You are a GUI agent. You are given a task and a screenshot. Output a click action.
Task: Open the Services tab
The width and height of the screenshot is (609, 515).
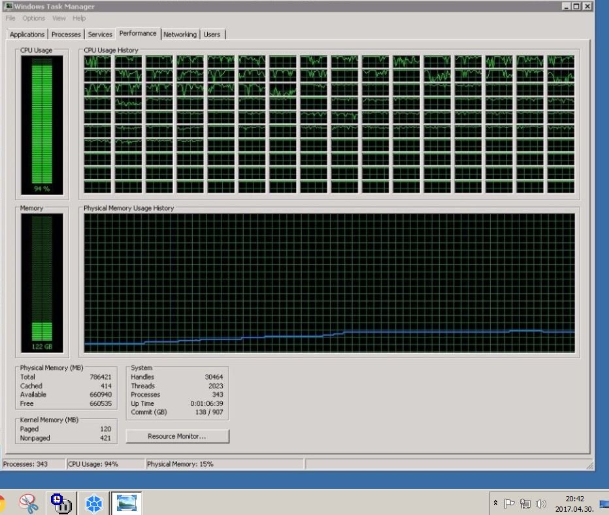click(100, 34)
